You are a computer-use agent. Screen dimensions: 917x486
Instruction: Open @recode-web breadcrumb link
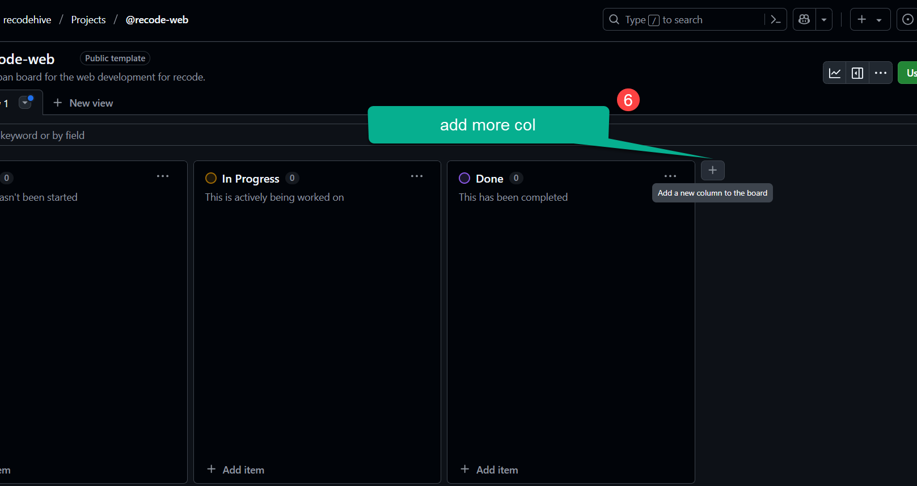pyautogui.click(x=157, y=20)
